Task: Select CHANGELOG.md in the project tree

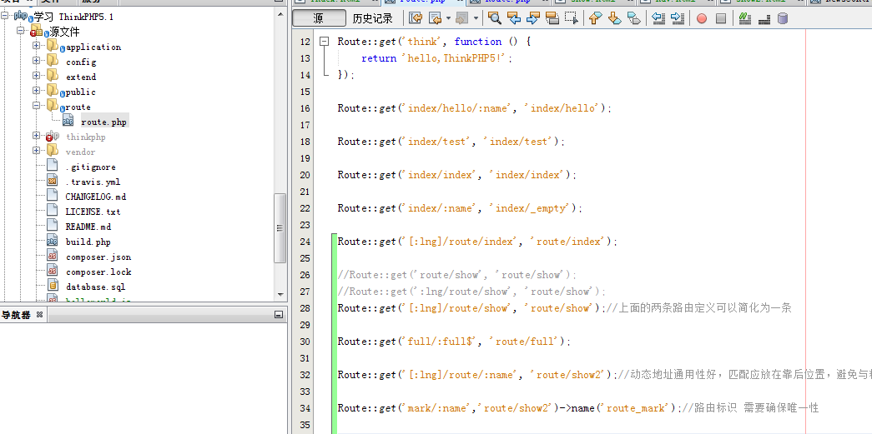Action: click(x=96, y=197)
